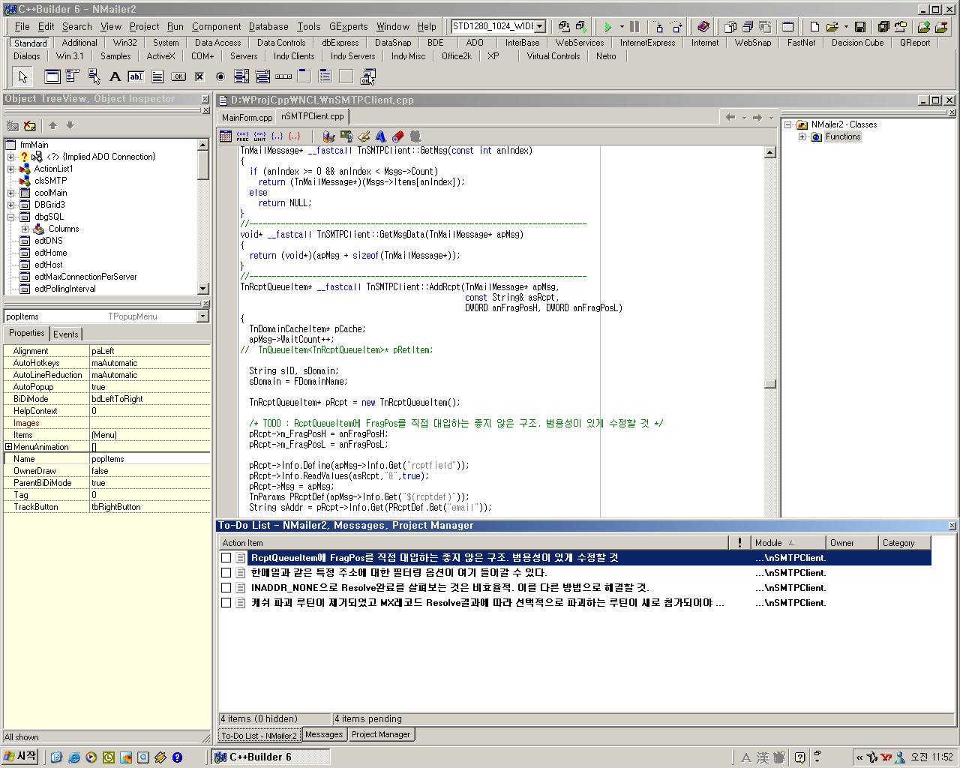The width and height of the screenshot is (960, 768).
Task: Select the Label component (letter A) in palette
Action: coord(115,76)
